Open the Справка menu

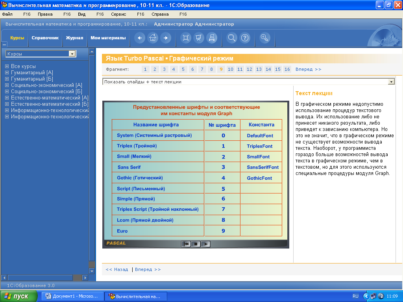click(x=160, y=14)
